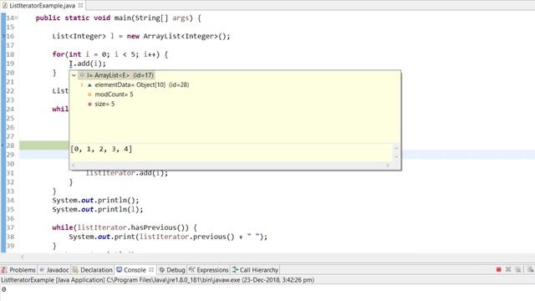This screenshot has width=535, height=301.
Task: Click the Problems tab icon
Action: pyautogui.click(x=4, y=270)
